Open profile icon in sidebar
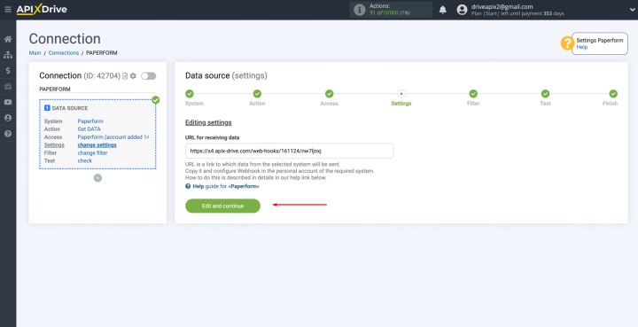 [x=8, y=118]
